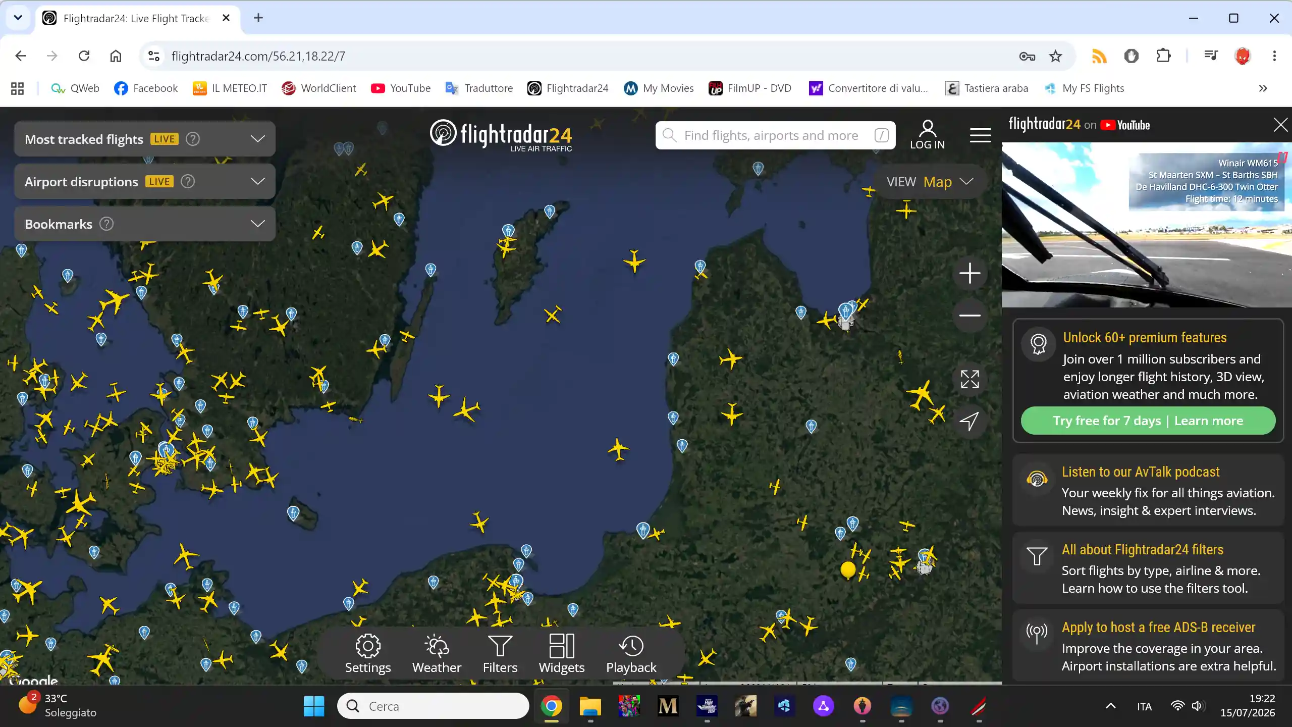Go to the browser home page

[x=116, y=56]
